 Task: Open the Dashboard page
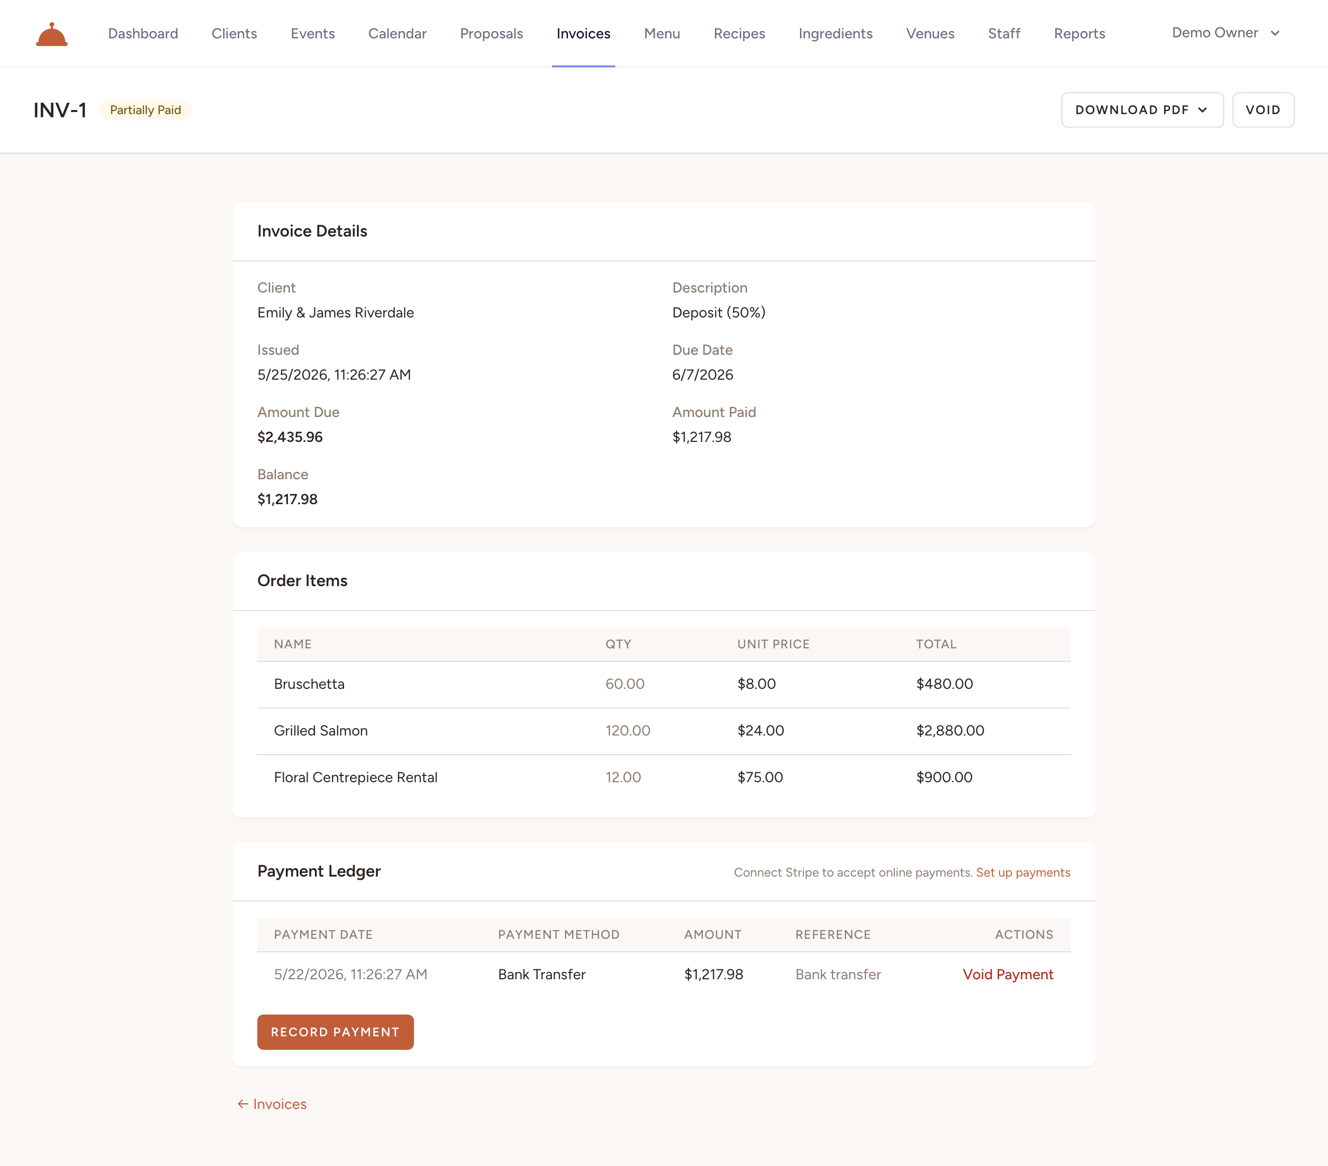pos(143,33)
